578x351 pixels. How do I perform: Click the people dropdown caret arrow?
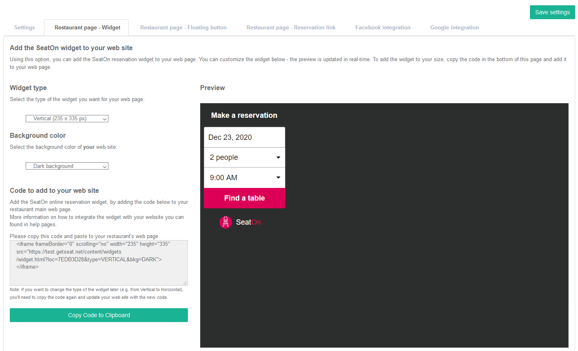click(x=278, y=158)
